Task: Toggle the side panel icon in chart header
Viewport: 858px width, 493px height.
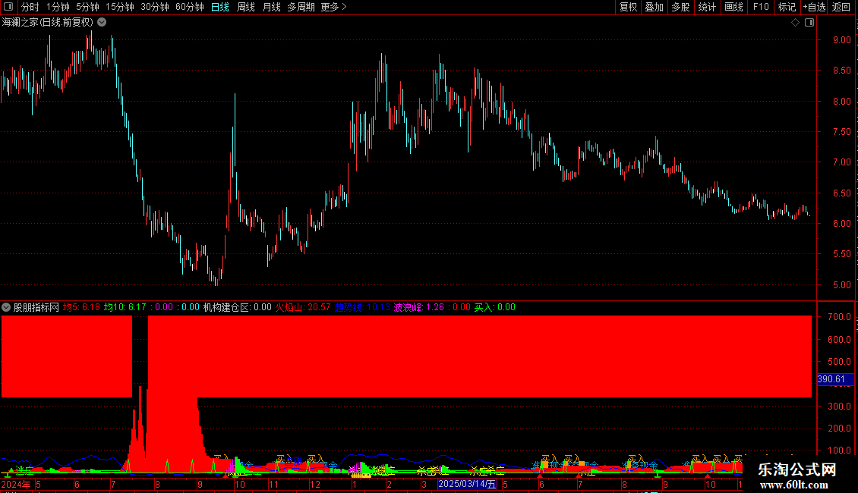Action: click(x=809, y=23)
